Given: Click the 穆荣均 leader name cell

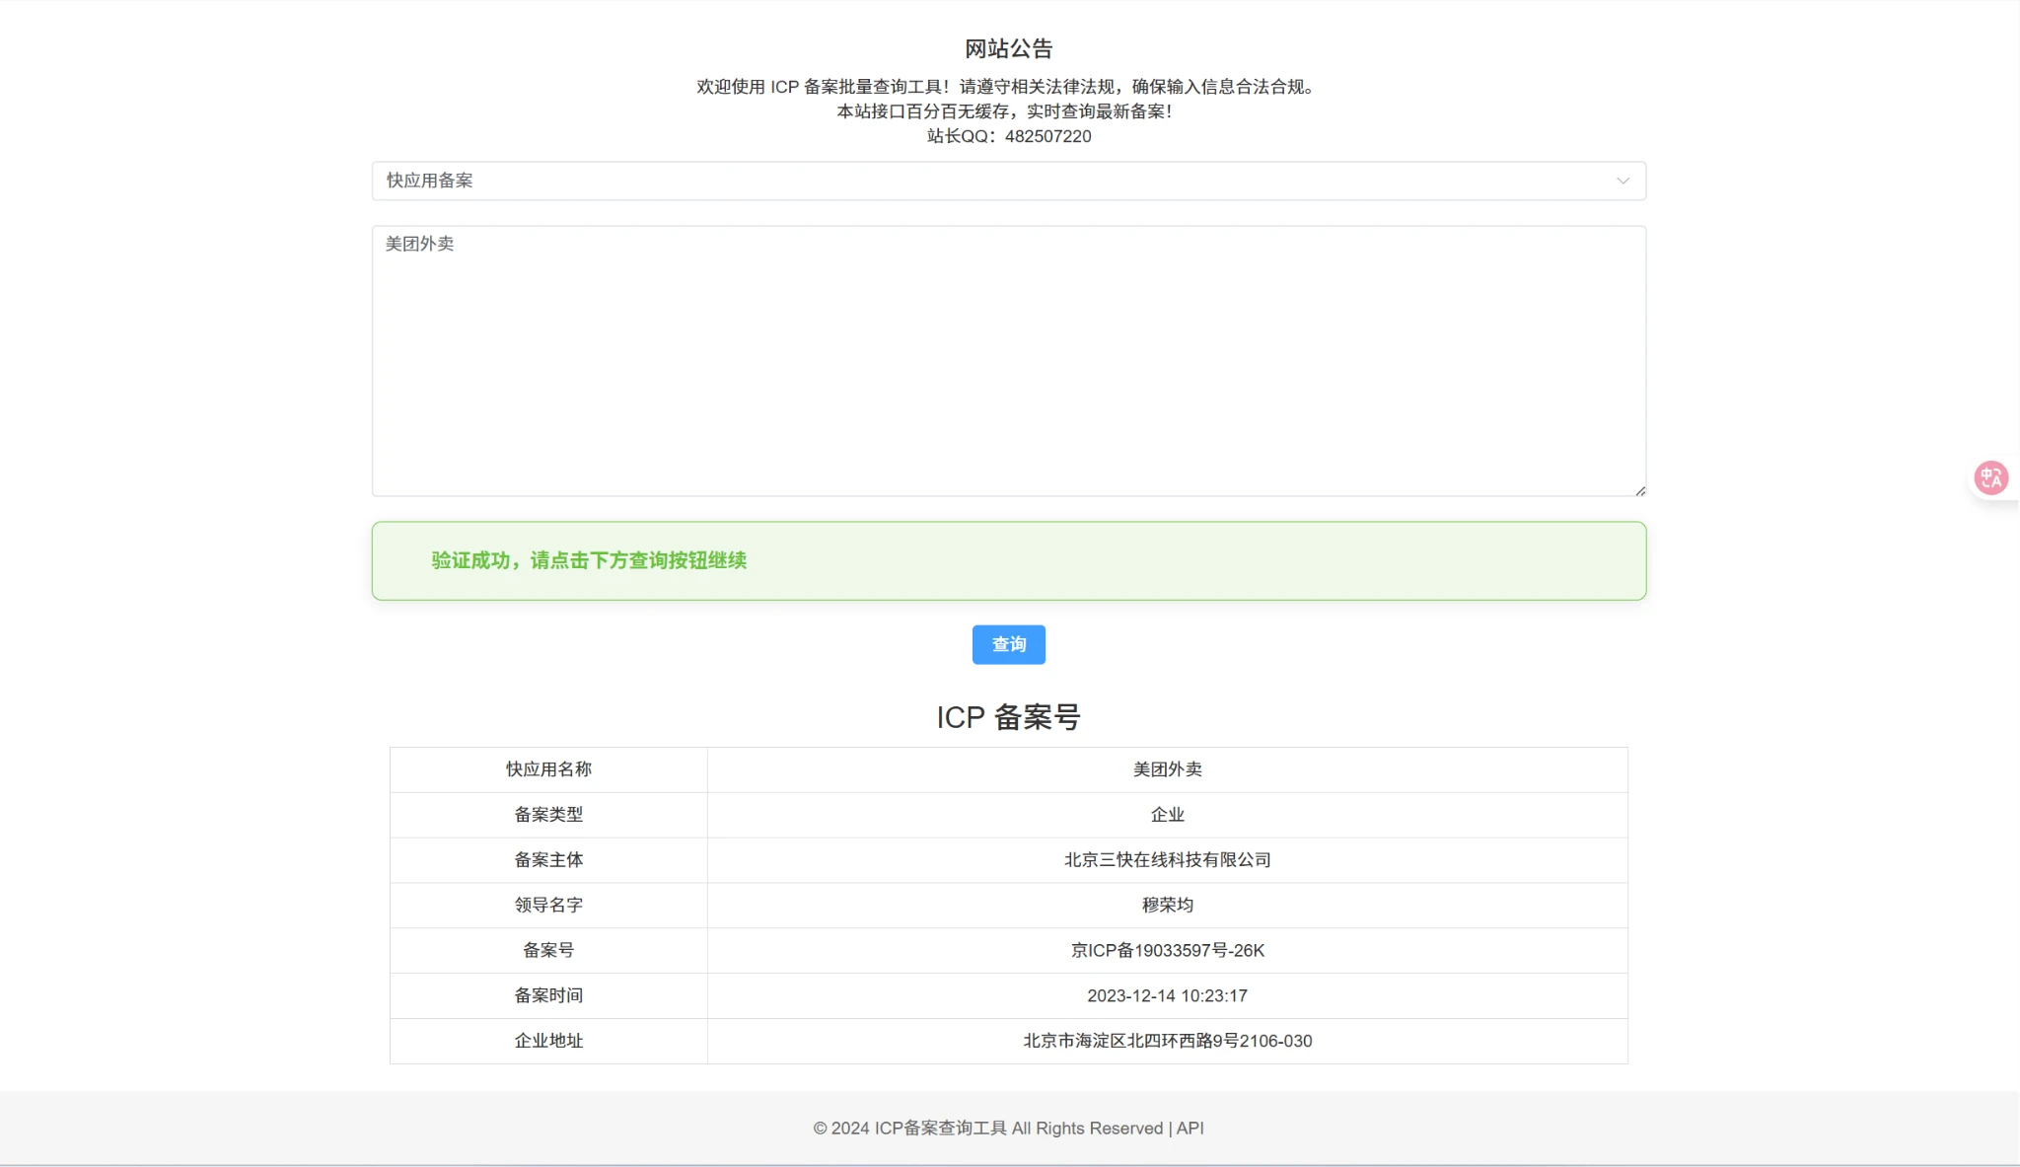Looking at the screenshot, I should tap(1167, 905).
